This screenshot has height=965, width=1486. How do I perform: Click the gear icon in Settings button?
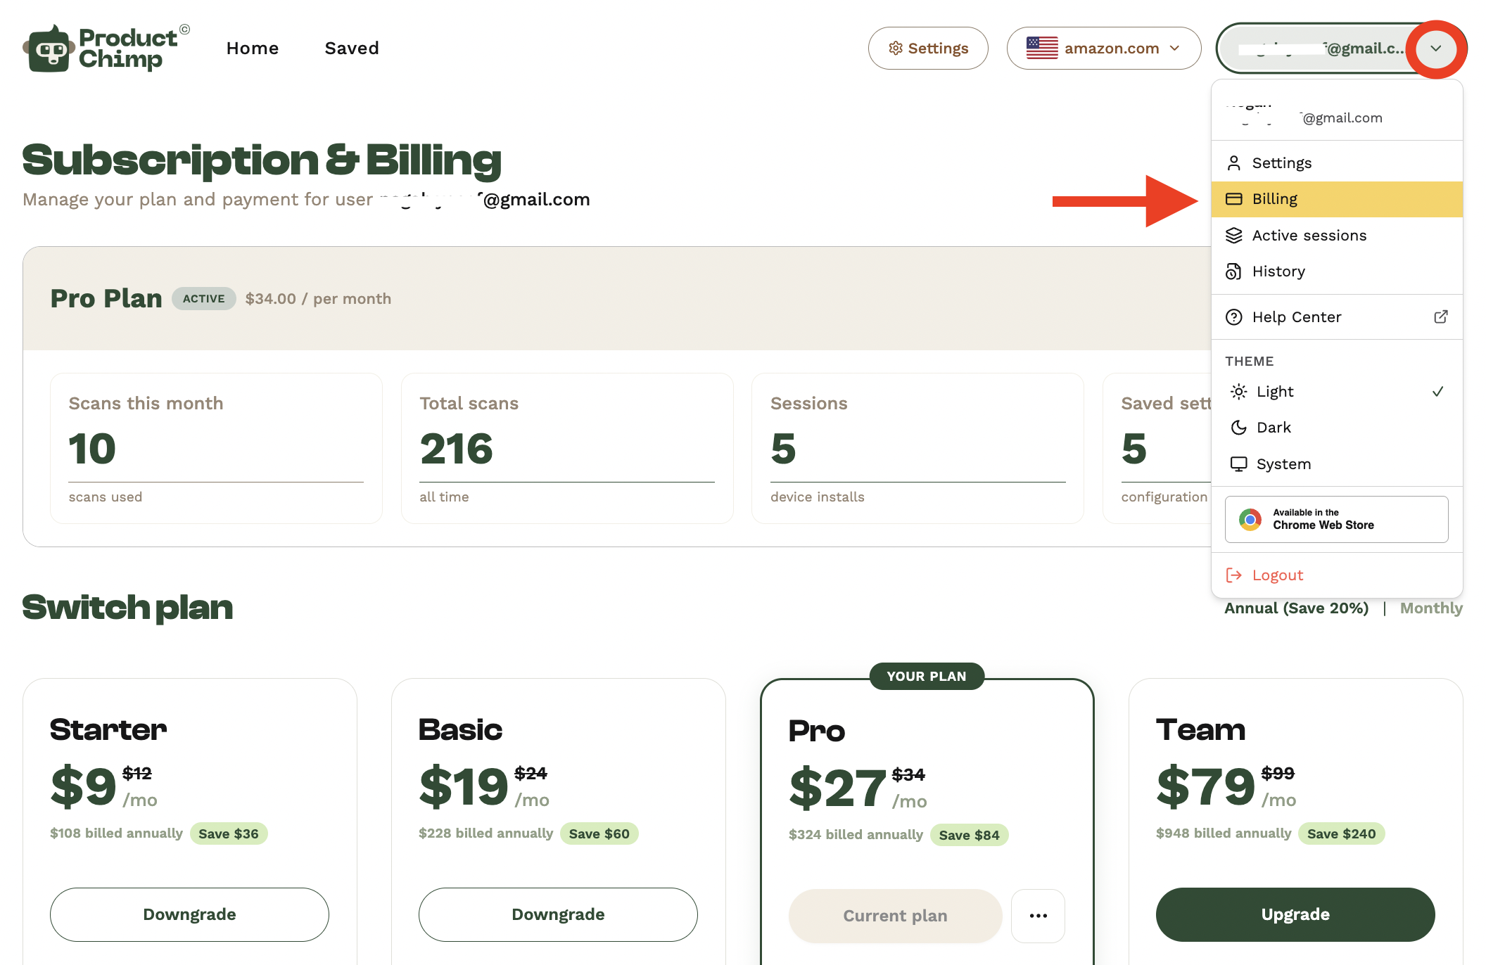coord(895,48)
